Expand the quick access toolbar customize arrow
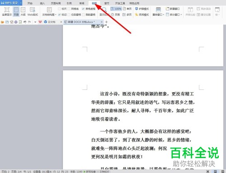Image resolution: width=226 pixels, height=173 pixels. point(35,22)
